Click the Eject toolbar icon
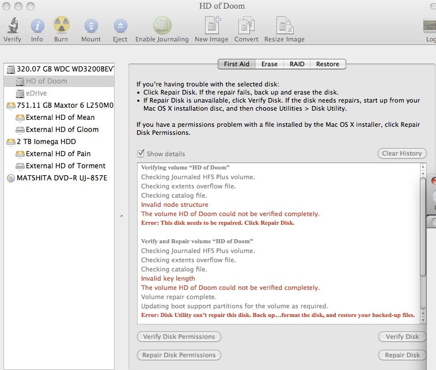The height and width of the screenshot is (370, 436). coord(120,26)
